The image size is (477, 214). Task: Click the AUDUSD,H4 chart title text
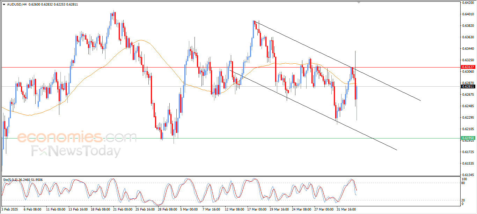(16, 4)
